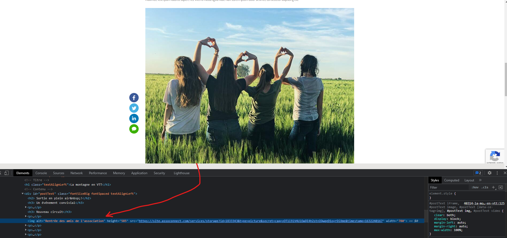507x238 pixels.
Task: Open the Memory tab
Action: pyautogui.click(x=119, y=173)
